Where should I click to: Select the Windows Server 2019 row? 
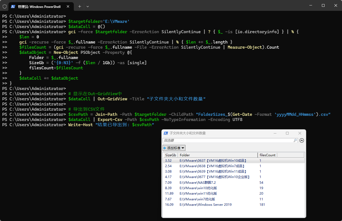206,205
